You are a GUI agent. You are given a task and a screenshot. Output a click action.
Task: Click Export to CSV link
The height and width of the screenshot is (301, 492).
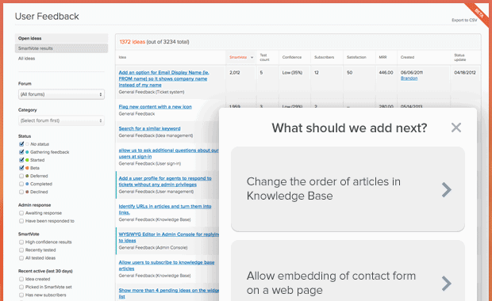tap(464, 20)
